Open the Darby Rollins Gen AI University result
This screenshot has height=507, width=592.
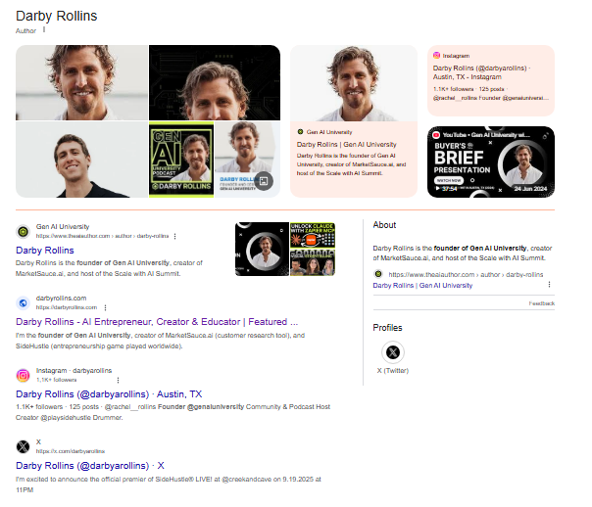(x=45, y=251)
